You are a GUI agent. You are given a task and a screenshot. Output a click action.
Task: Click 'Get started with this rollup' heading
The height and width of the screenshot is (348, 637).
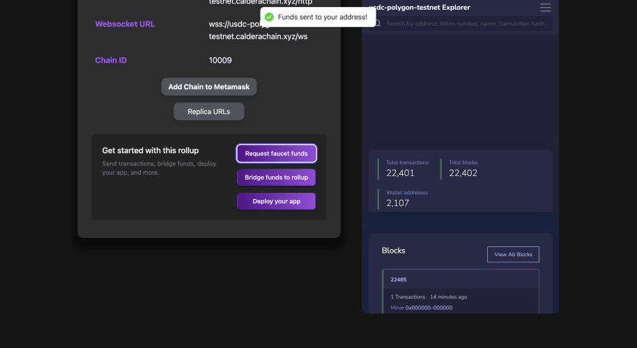tap(151, 150)
